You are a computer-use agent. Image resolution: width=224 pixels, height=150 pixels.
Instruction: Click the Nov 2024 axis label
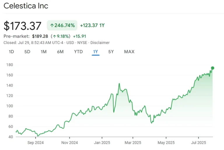[70, 143]
